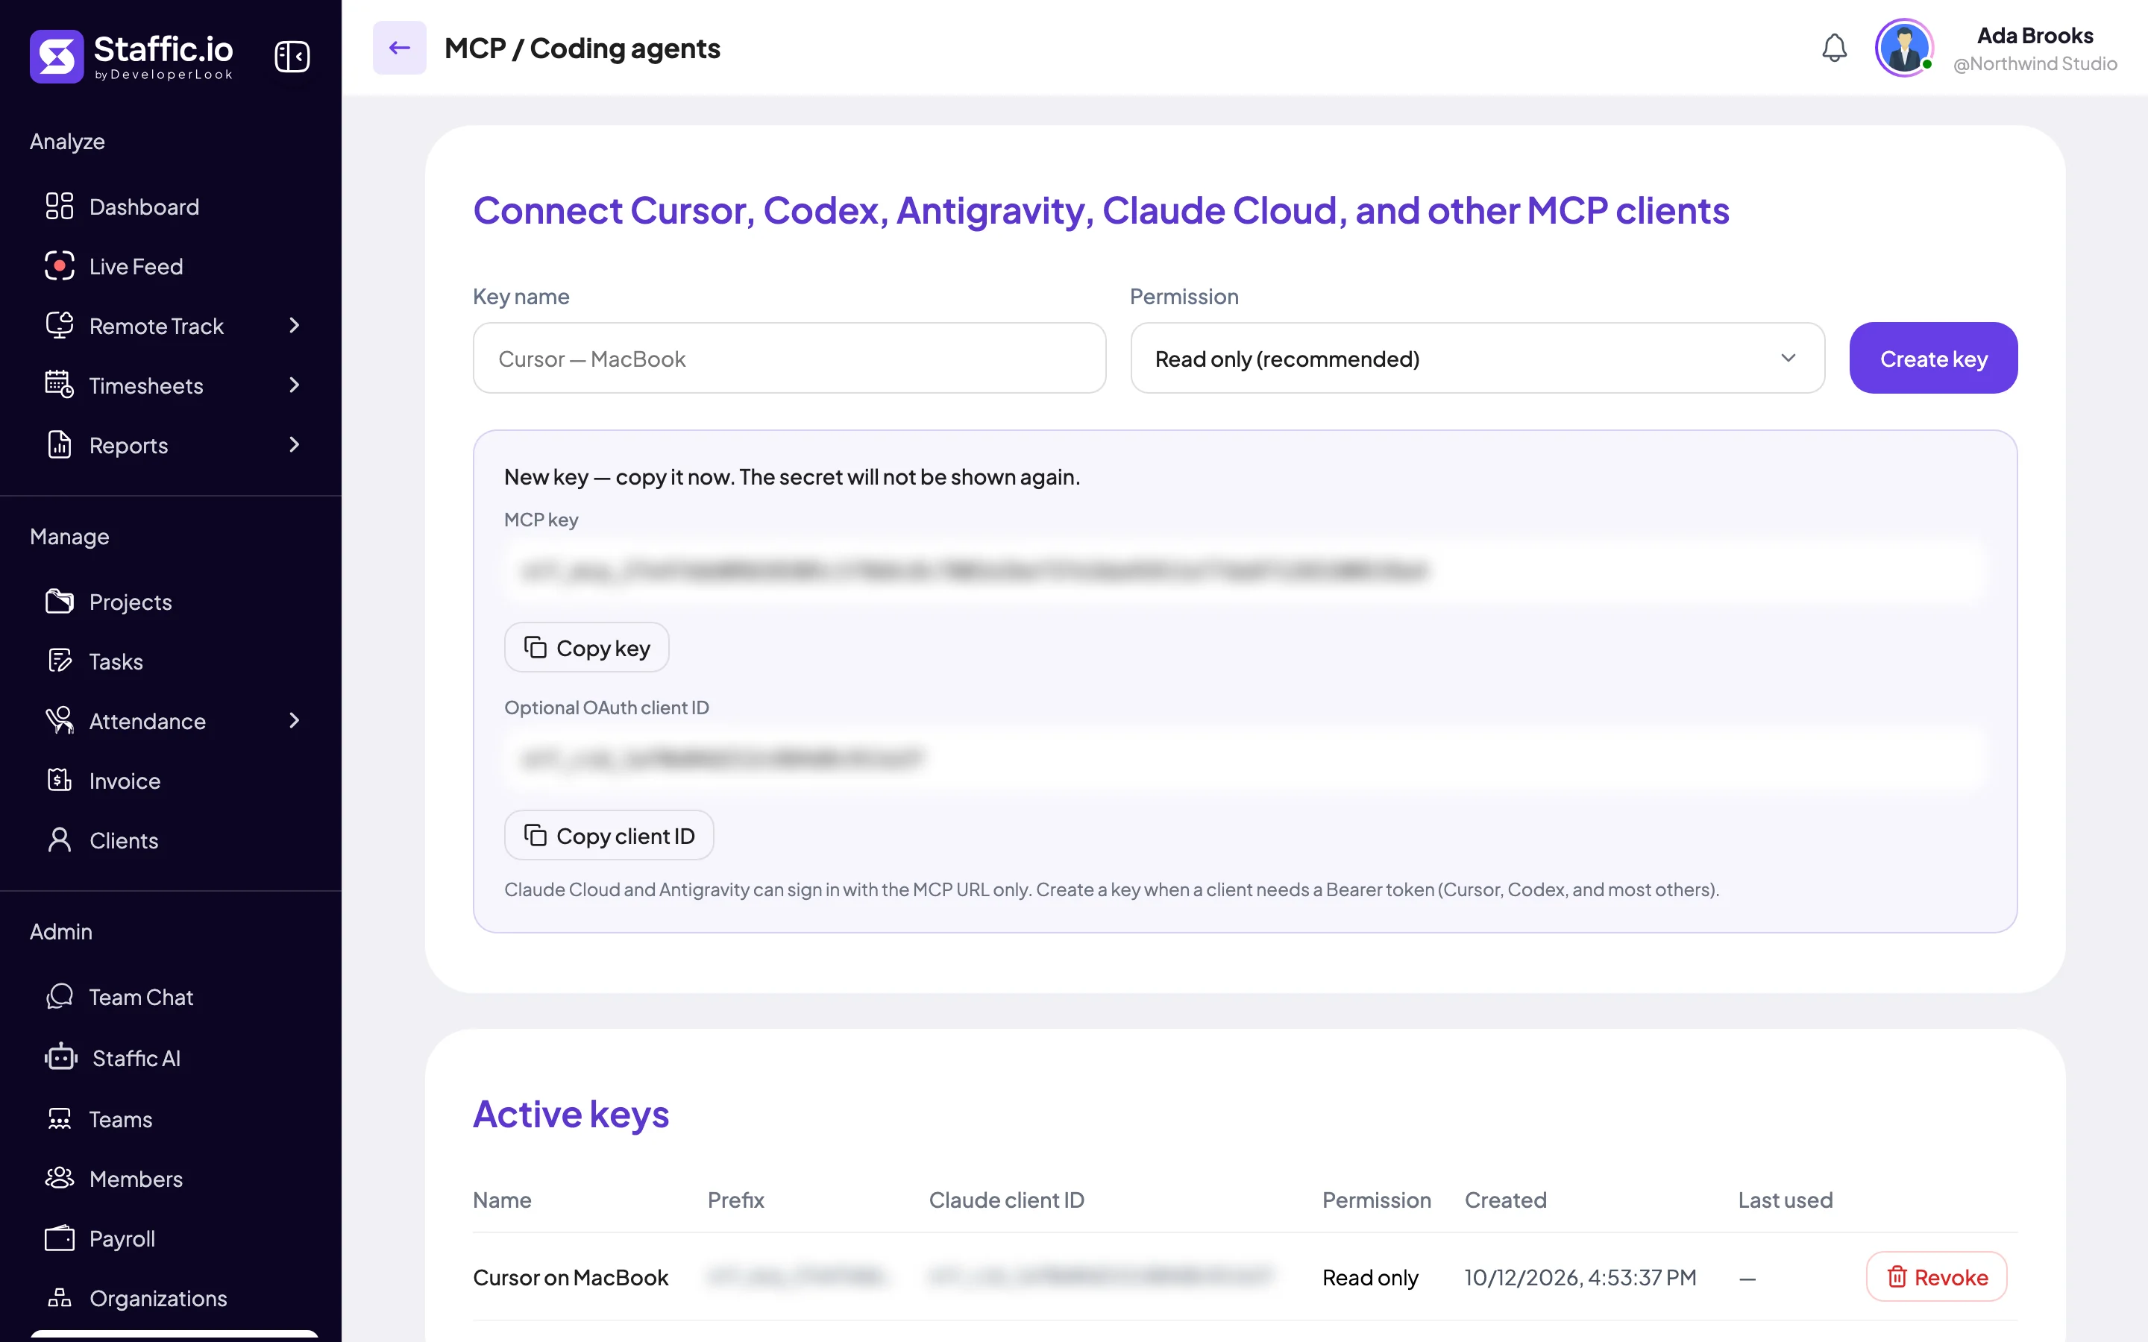The height and width of the screenshot is (1342, 2148).
Task: Open the Permission dropdown
Action: [1477, 359]
